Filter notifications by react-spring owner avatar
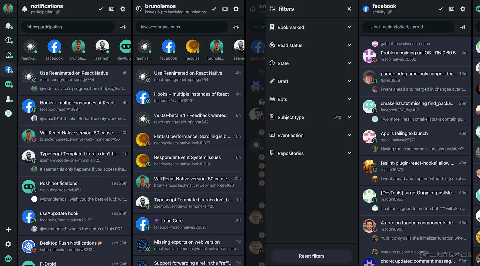The width and height of the screenshot is (480, 266). (x=30, y=47)
